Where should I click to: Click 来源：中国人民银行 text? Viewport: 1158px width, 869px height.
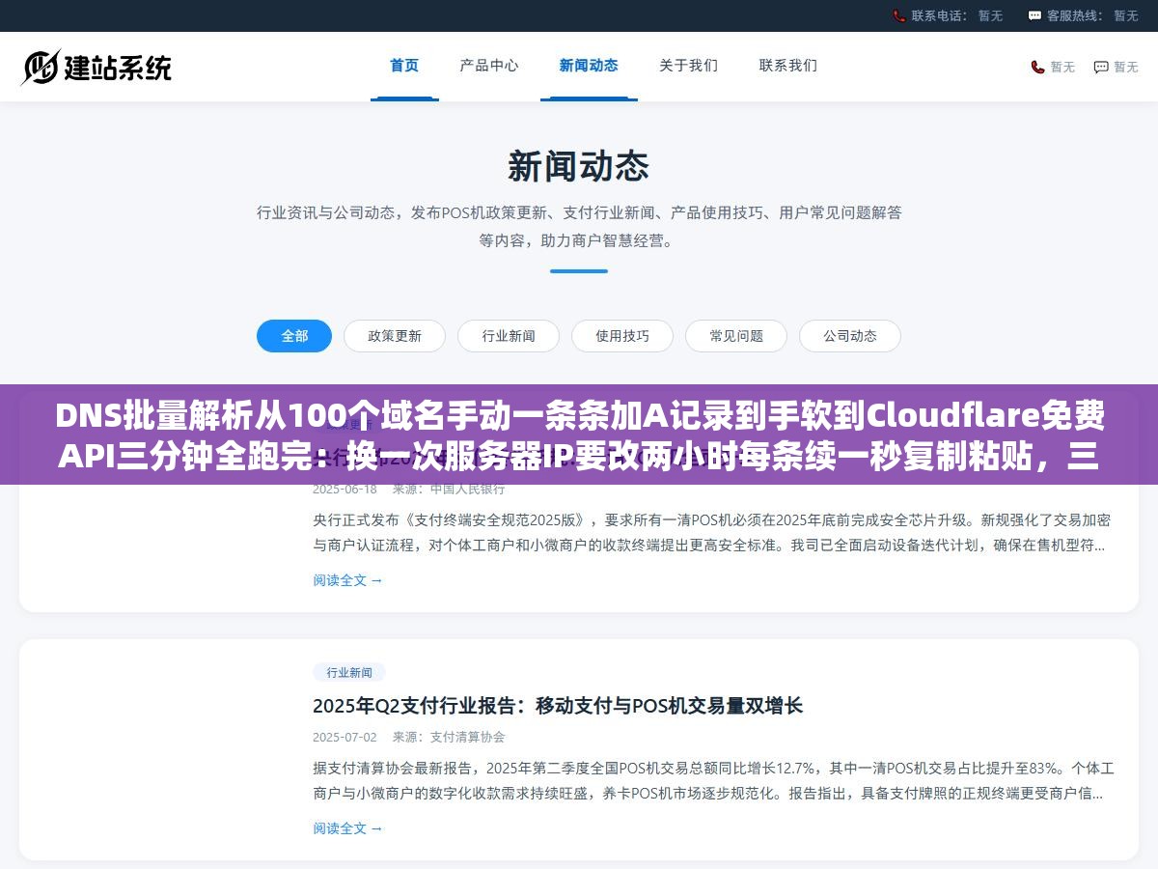pos(449,489)
